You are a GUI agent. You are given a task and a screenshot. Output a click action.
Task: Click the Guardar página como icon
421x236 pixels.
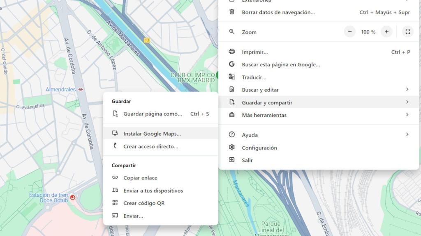click(116, 114)
